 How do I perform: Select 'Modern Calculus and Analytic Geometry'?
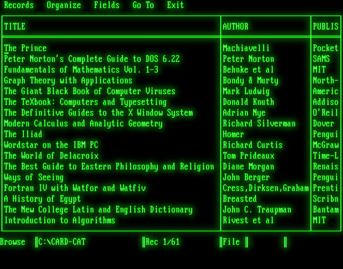[x=83, y=124]
